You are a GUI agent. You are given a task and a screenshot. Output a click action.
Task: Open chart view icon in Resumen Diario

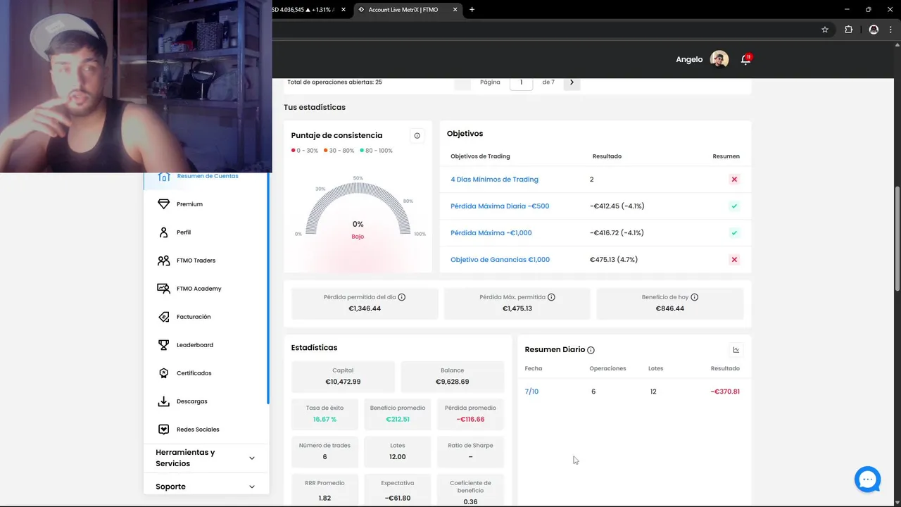(736, 350)
